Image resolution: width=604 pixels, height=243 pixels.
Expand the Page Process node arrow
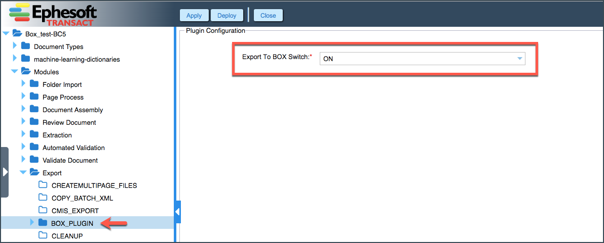click(23, 96)
